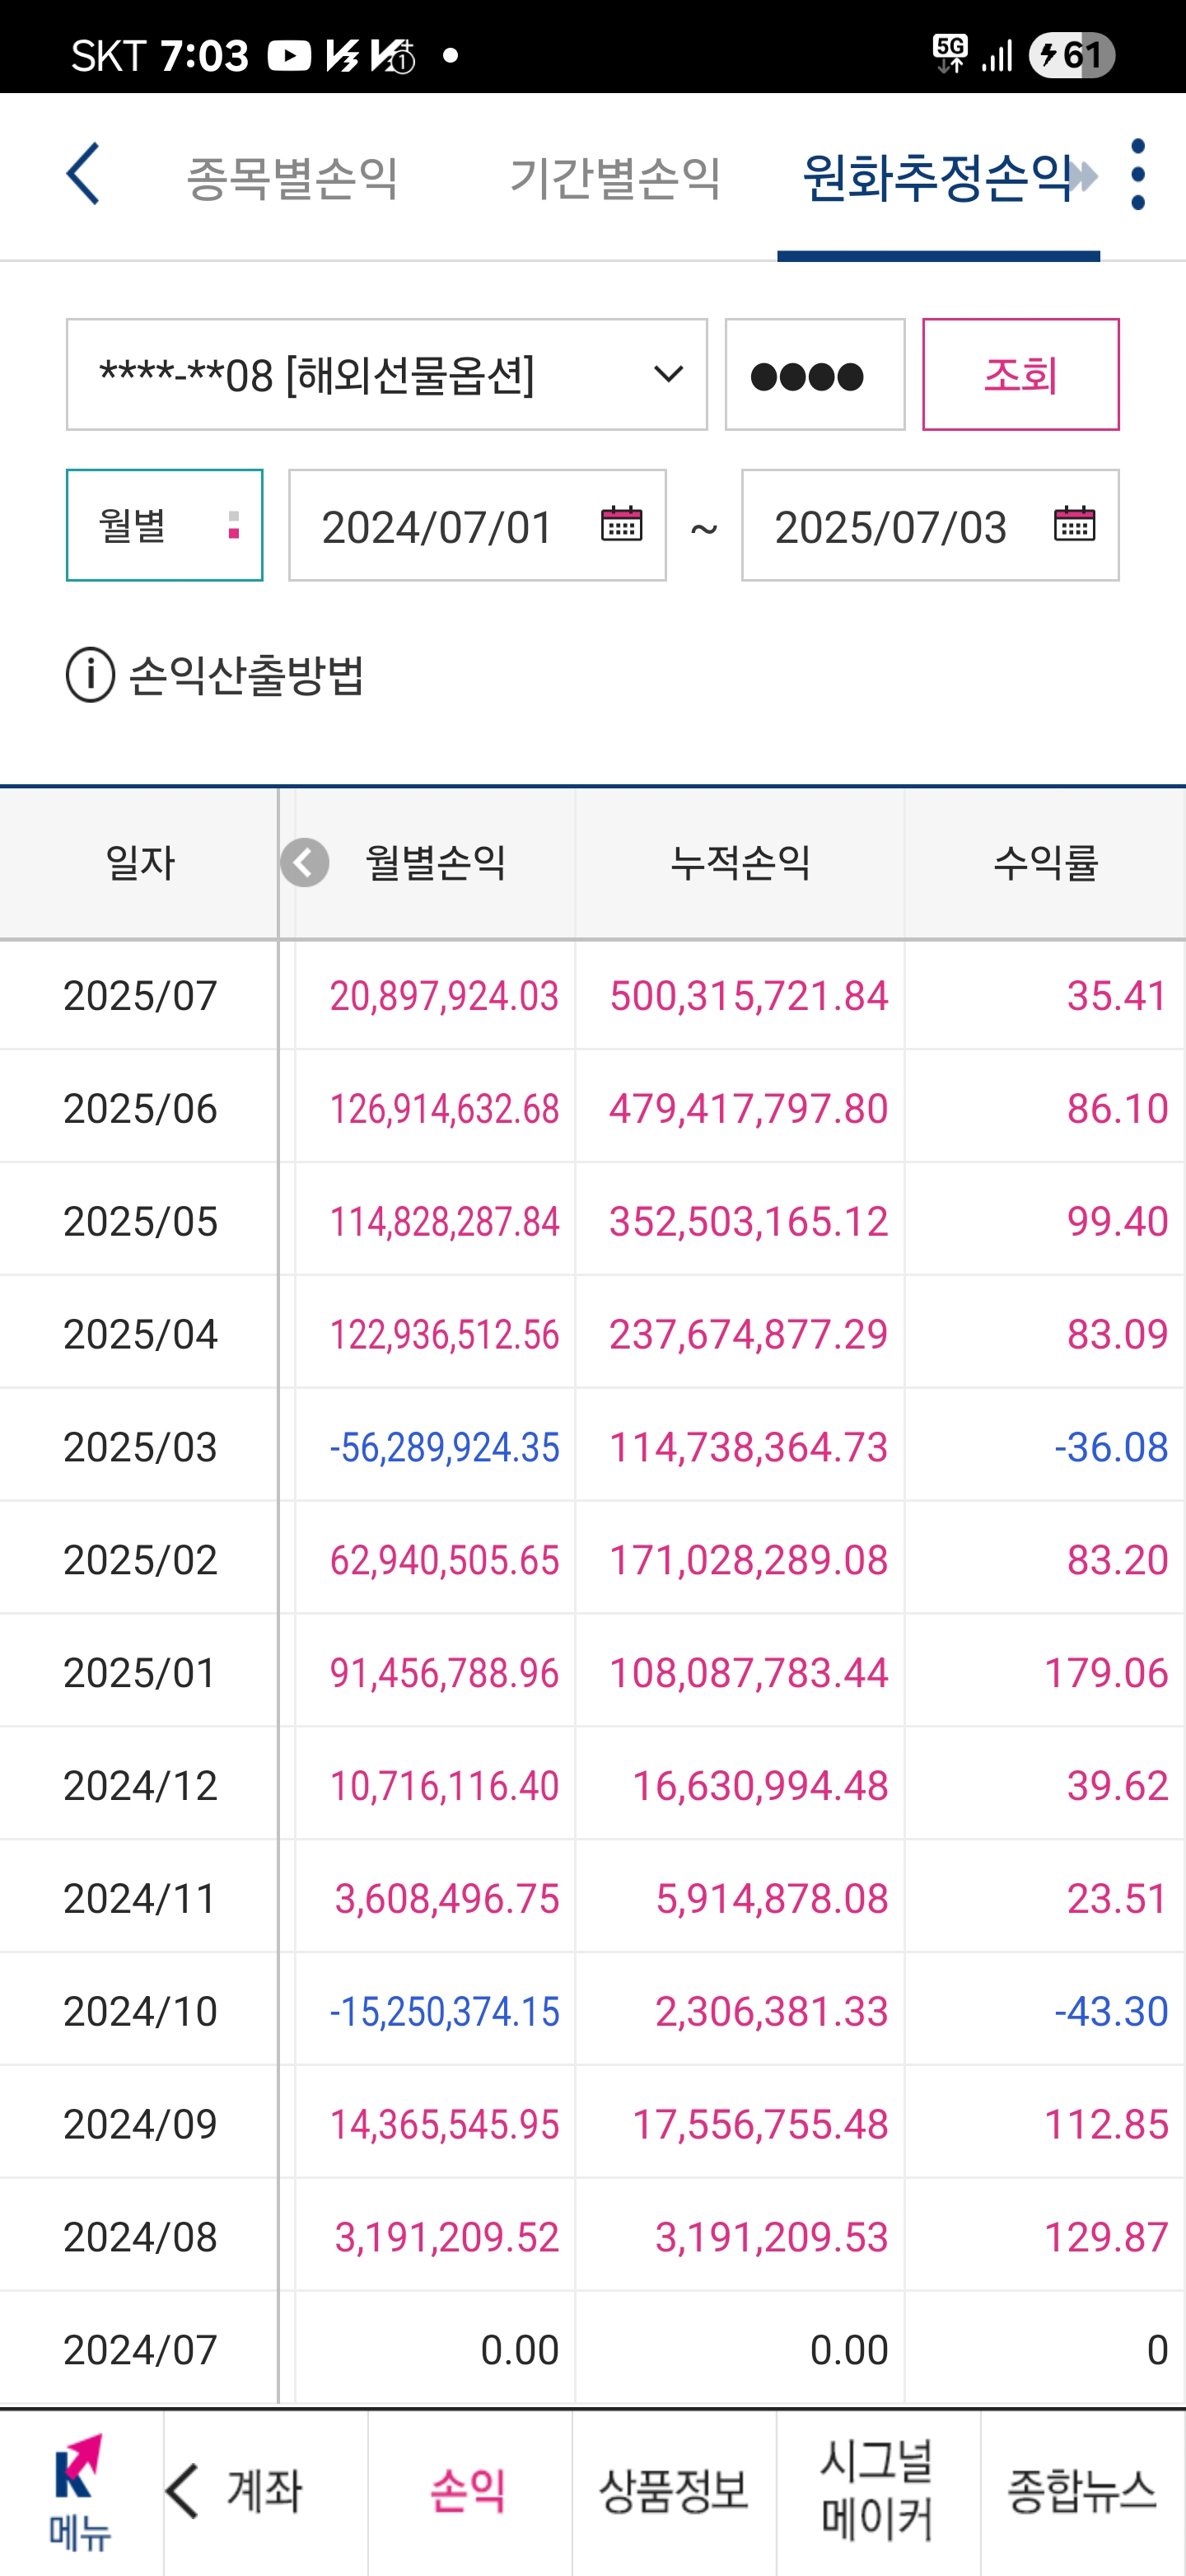
Task: Open 손익 in bottom navigation
Action: click(x=468, y=2491)
